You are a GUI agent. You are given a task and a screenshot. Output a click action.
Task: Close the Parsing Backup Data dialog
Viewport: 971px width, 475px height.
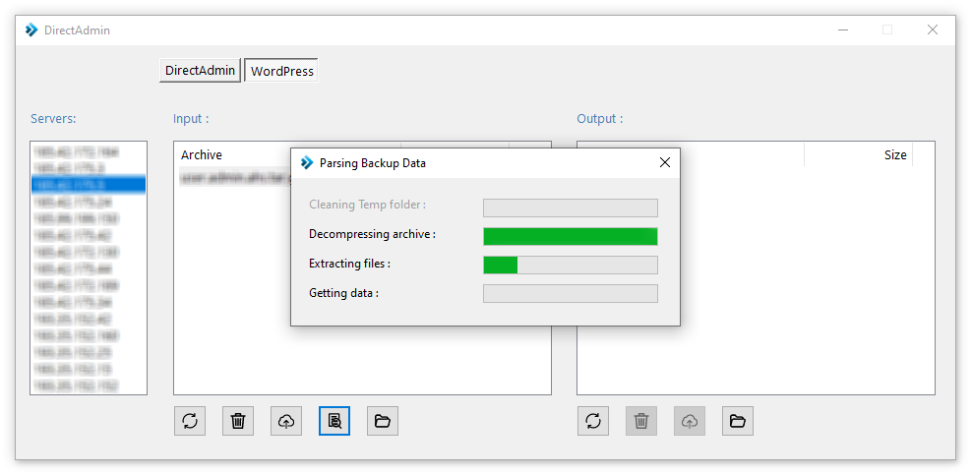[664, 163]
